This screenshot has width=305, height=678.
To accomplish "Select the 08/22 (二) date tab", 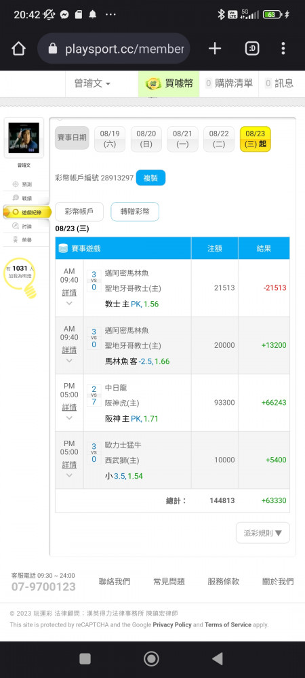I will click(219, 139).
